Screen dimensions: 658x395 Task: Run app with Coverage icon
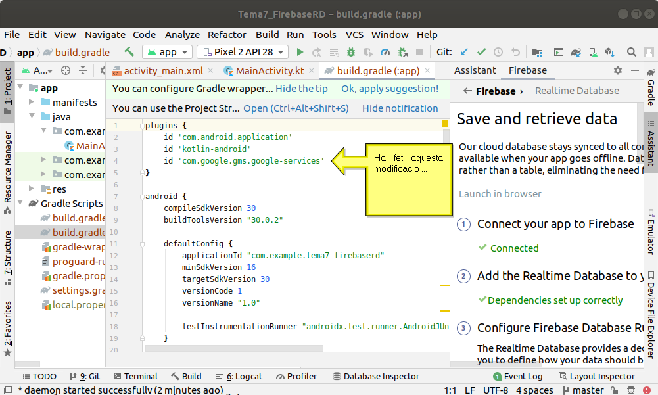(x=367, y=52)
